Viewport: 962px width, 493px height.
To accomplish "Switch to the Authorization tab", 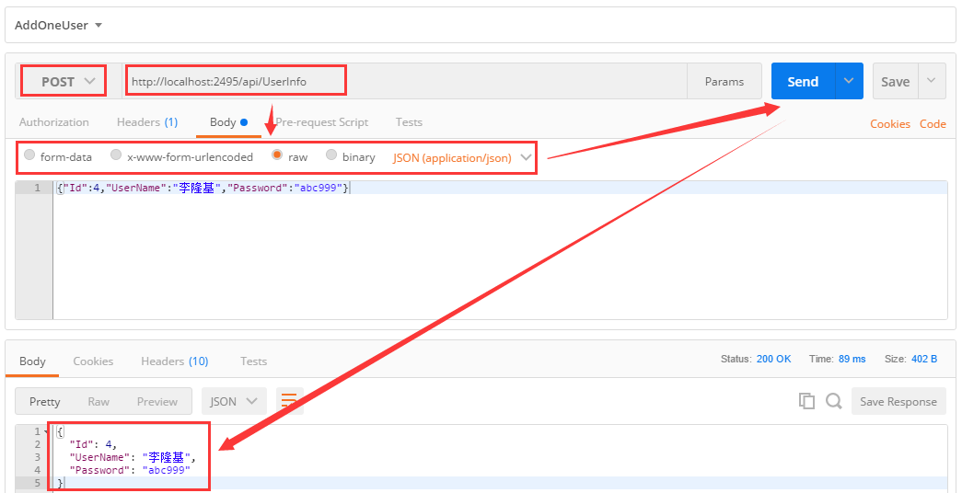I will pyautogui.click(x=54, y=122).
